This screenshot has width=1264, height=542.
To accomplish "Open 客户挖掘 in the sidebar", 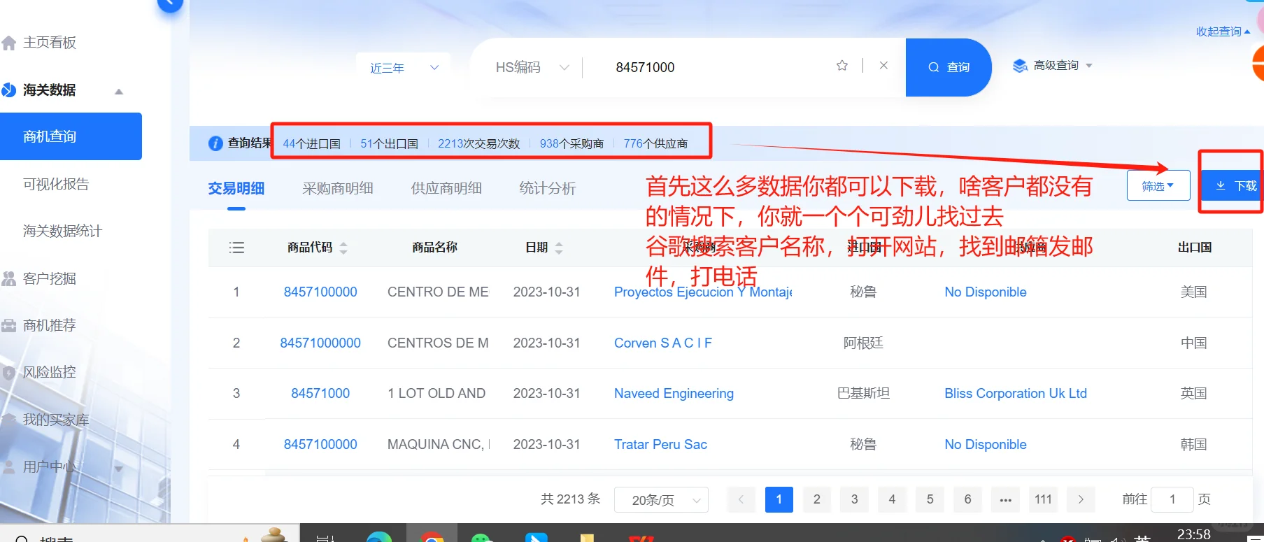I will tap(49, 278).
